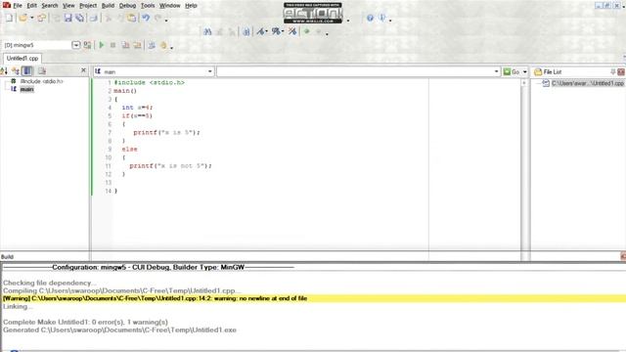Open the Debug menu
This screenshot has height=352, width=626.
point(127,6)
